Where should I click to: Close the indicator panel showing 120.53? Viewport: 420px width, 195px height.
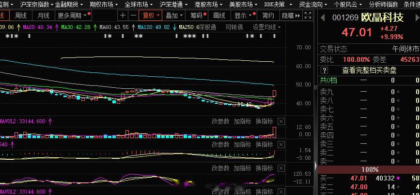click(x=281, y=168)
